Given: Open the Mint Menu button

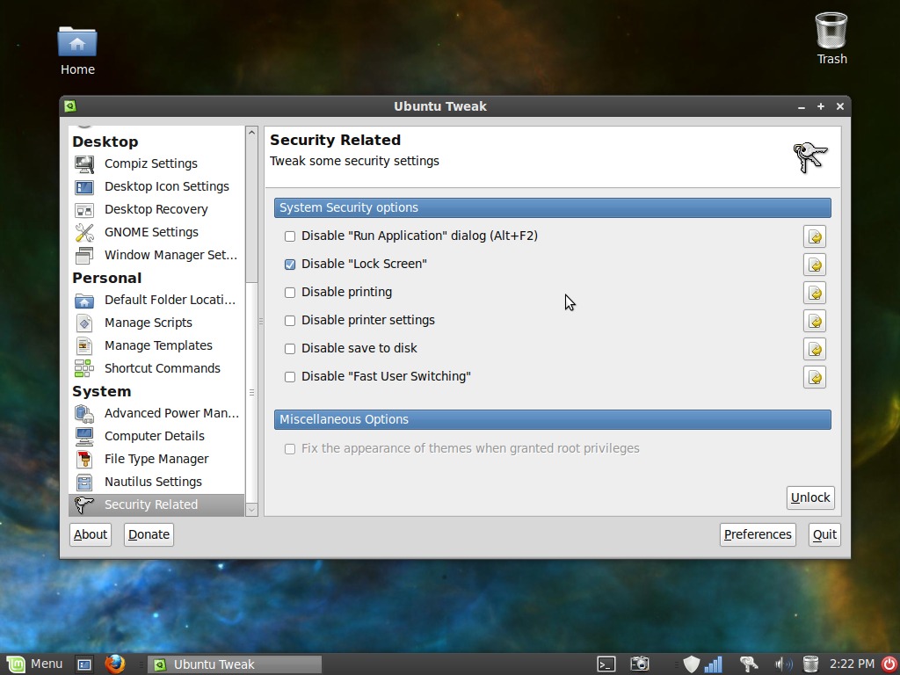Looking at the screenshot, I should [33, 664].
